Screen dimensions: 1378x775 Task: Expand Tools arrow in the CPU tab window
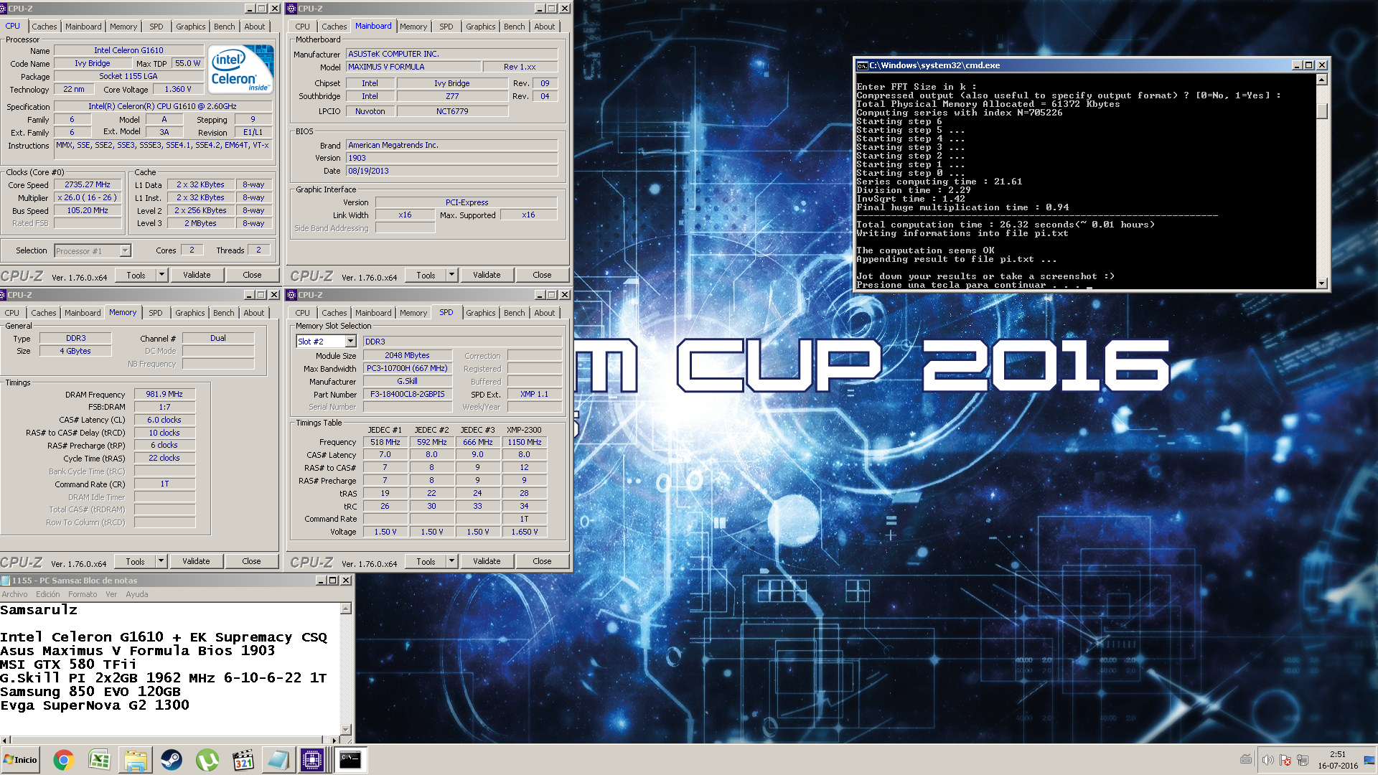(x=161, y=275)
